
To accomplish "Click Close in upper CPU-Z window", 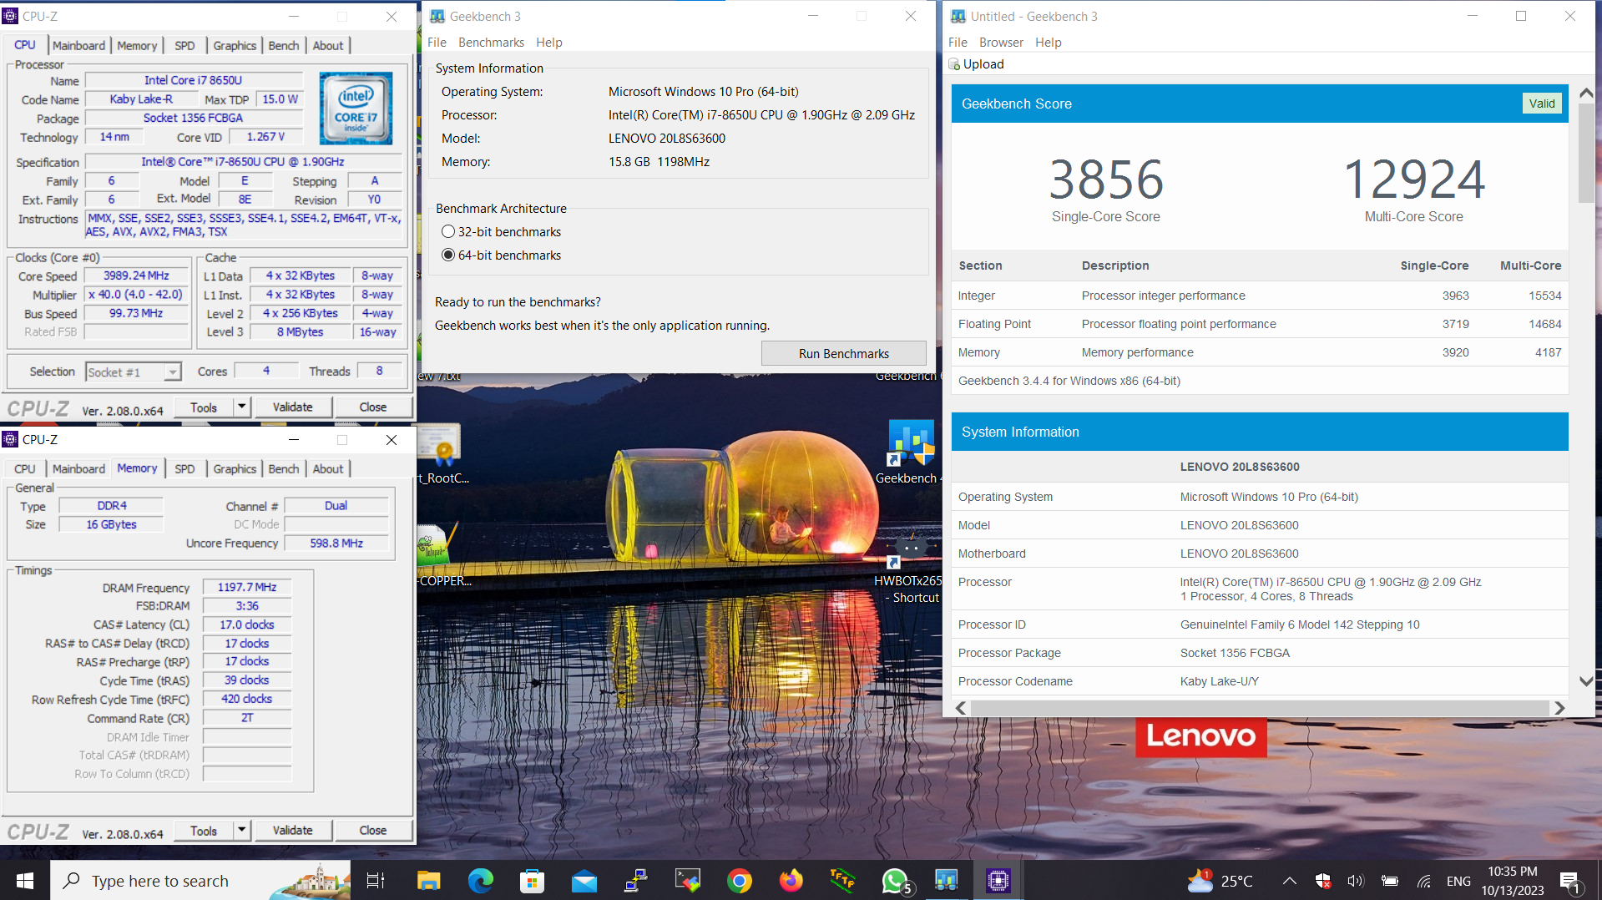I will (372, 407).
